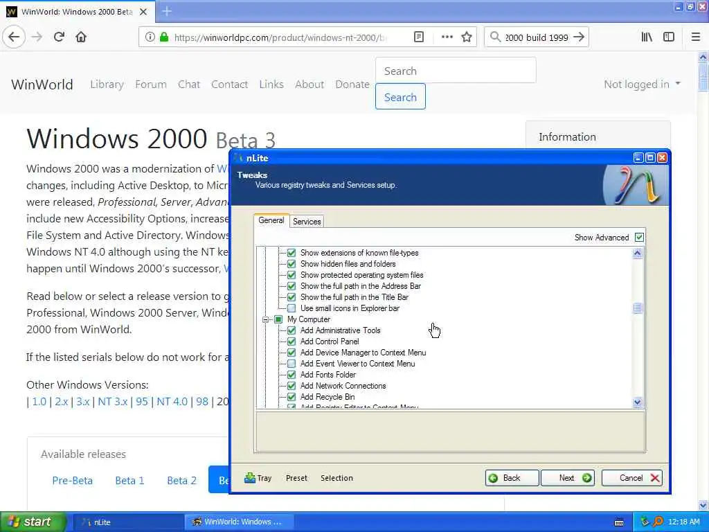Image resolution: width=709 pixels, height=532 pixels.
Task: Open a new Firefox tab with plus
Action: (167, 11)
